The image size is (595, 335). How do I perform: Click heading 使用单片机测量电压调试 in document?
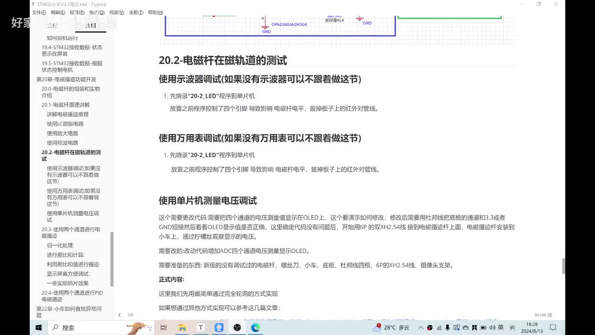pyautogui.click(x=208, y=201)
